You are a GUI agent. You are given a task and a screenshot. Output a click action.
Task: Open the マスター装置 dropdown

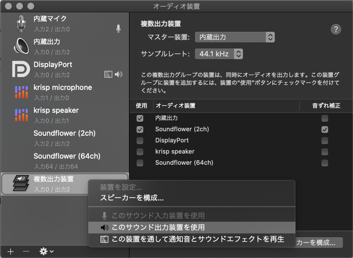[235, 37]
